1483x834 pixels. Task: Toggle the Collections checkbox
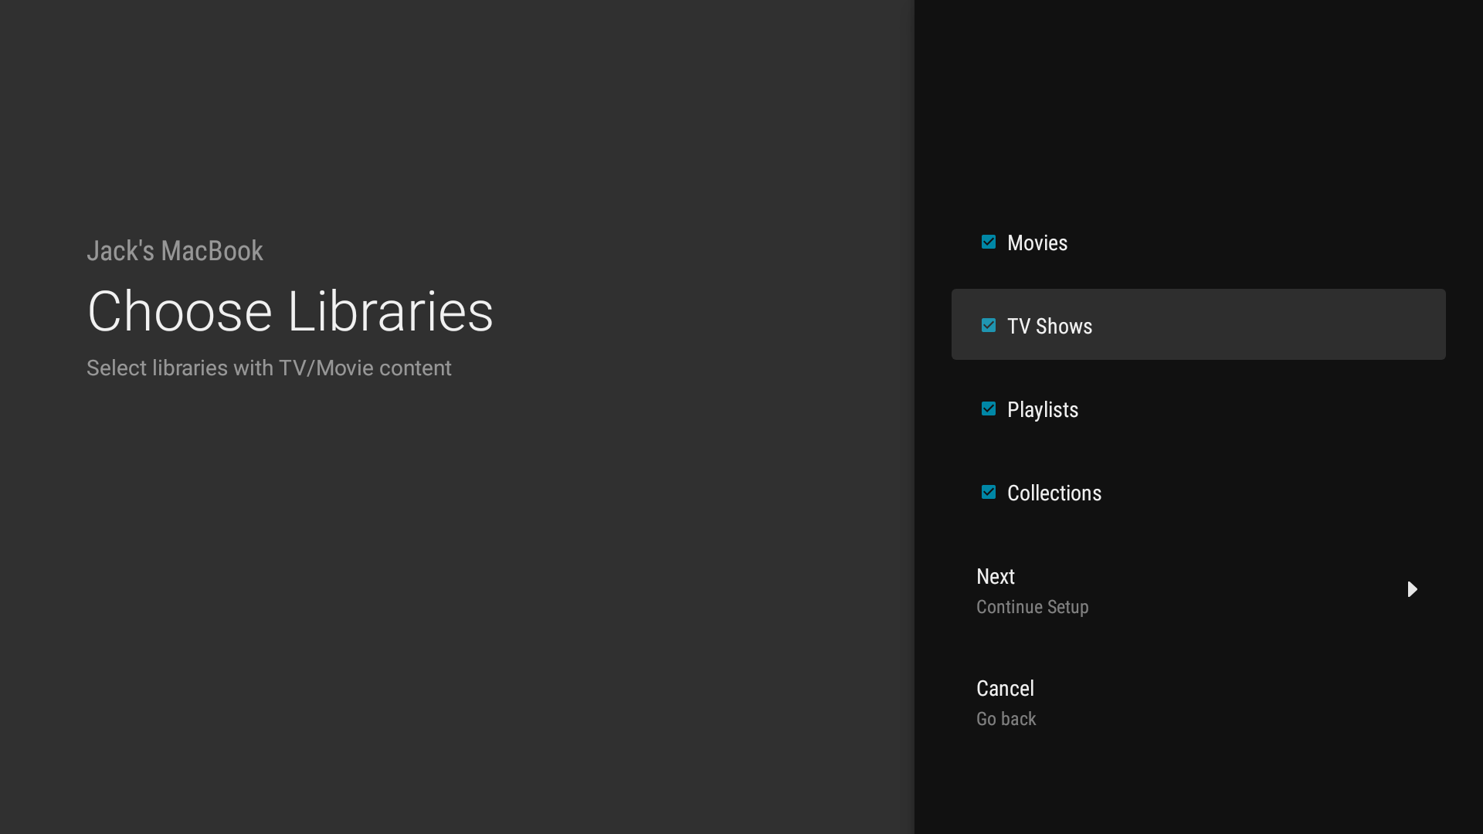pyautogui.click(x=988, y=492)
